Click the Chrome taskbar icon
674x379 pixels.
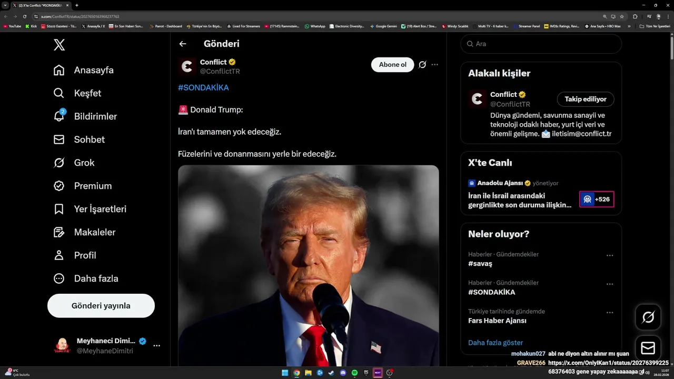point(296,373)
